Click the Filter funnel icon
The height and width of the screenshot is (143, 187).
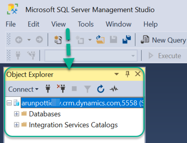pyautogui.click(x=87, y=89)
